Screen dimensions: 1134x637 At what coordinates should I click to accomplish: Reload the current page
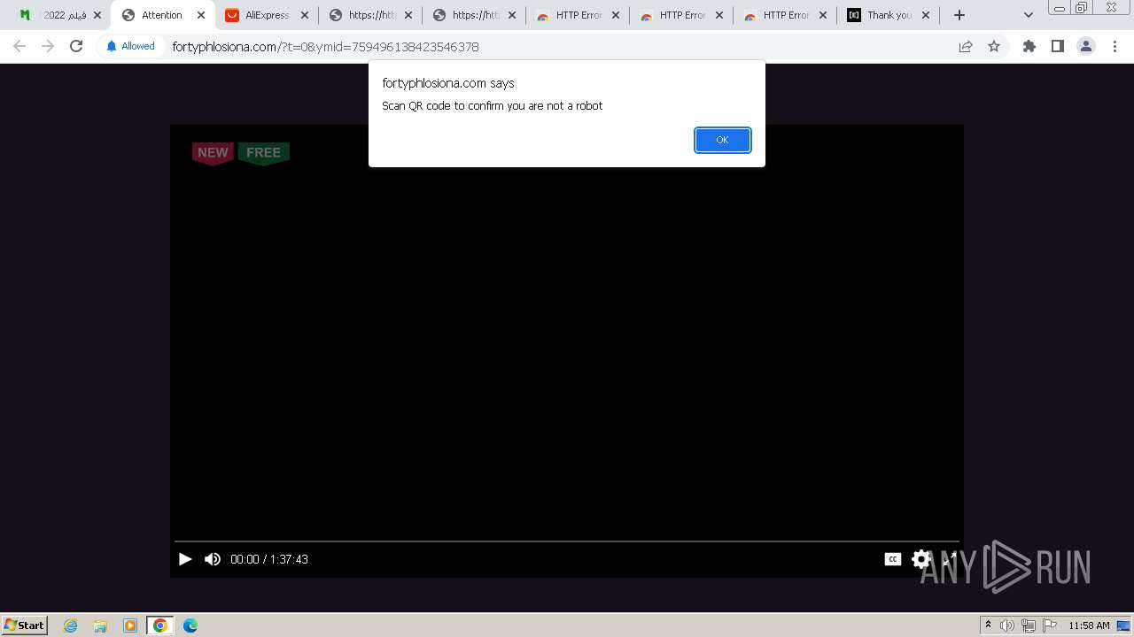(76, 46)
